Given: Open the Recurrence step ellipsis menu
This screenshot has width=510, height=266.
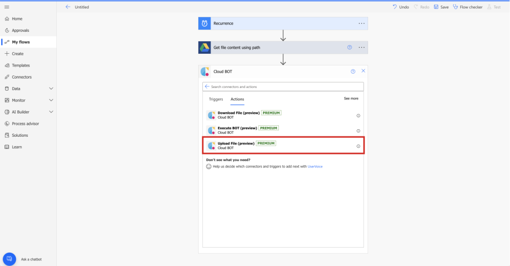Looking at the screenshot, I should point(362,23).
